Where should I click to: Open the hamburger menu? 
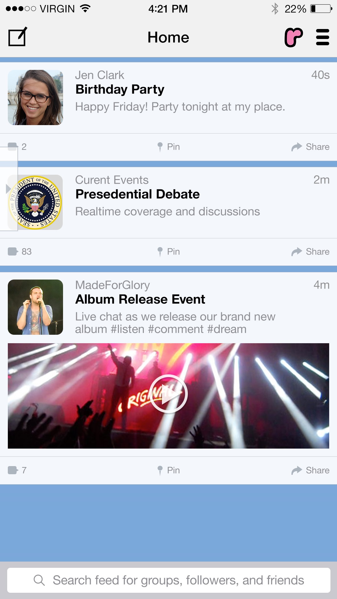[322, 37]
